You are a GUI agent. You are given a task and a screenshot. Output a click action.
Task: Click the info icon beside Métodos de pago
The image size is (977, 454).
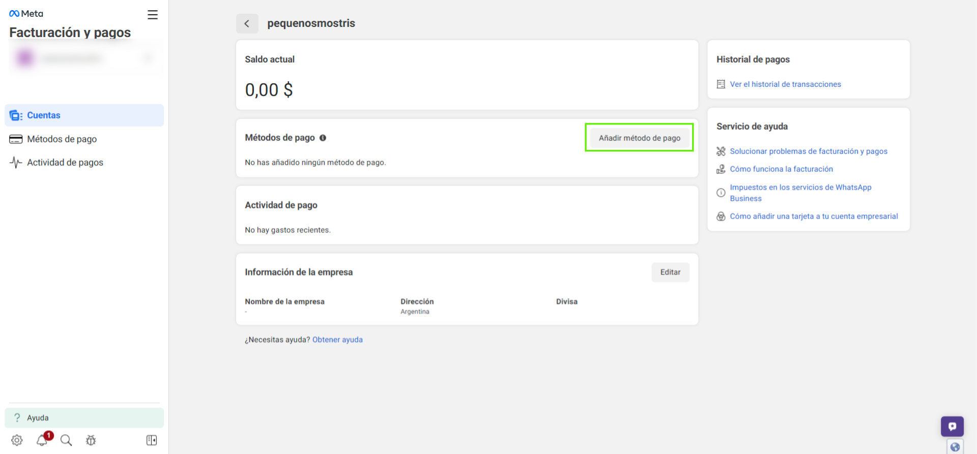[323, 138]
